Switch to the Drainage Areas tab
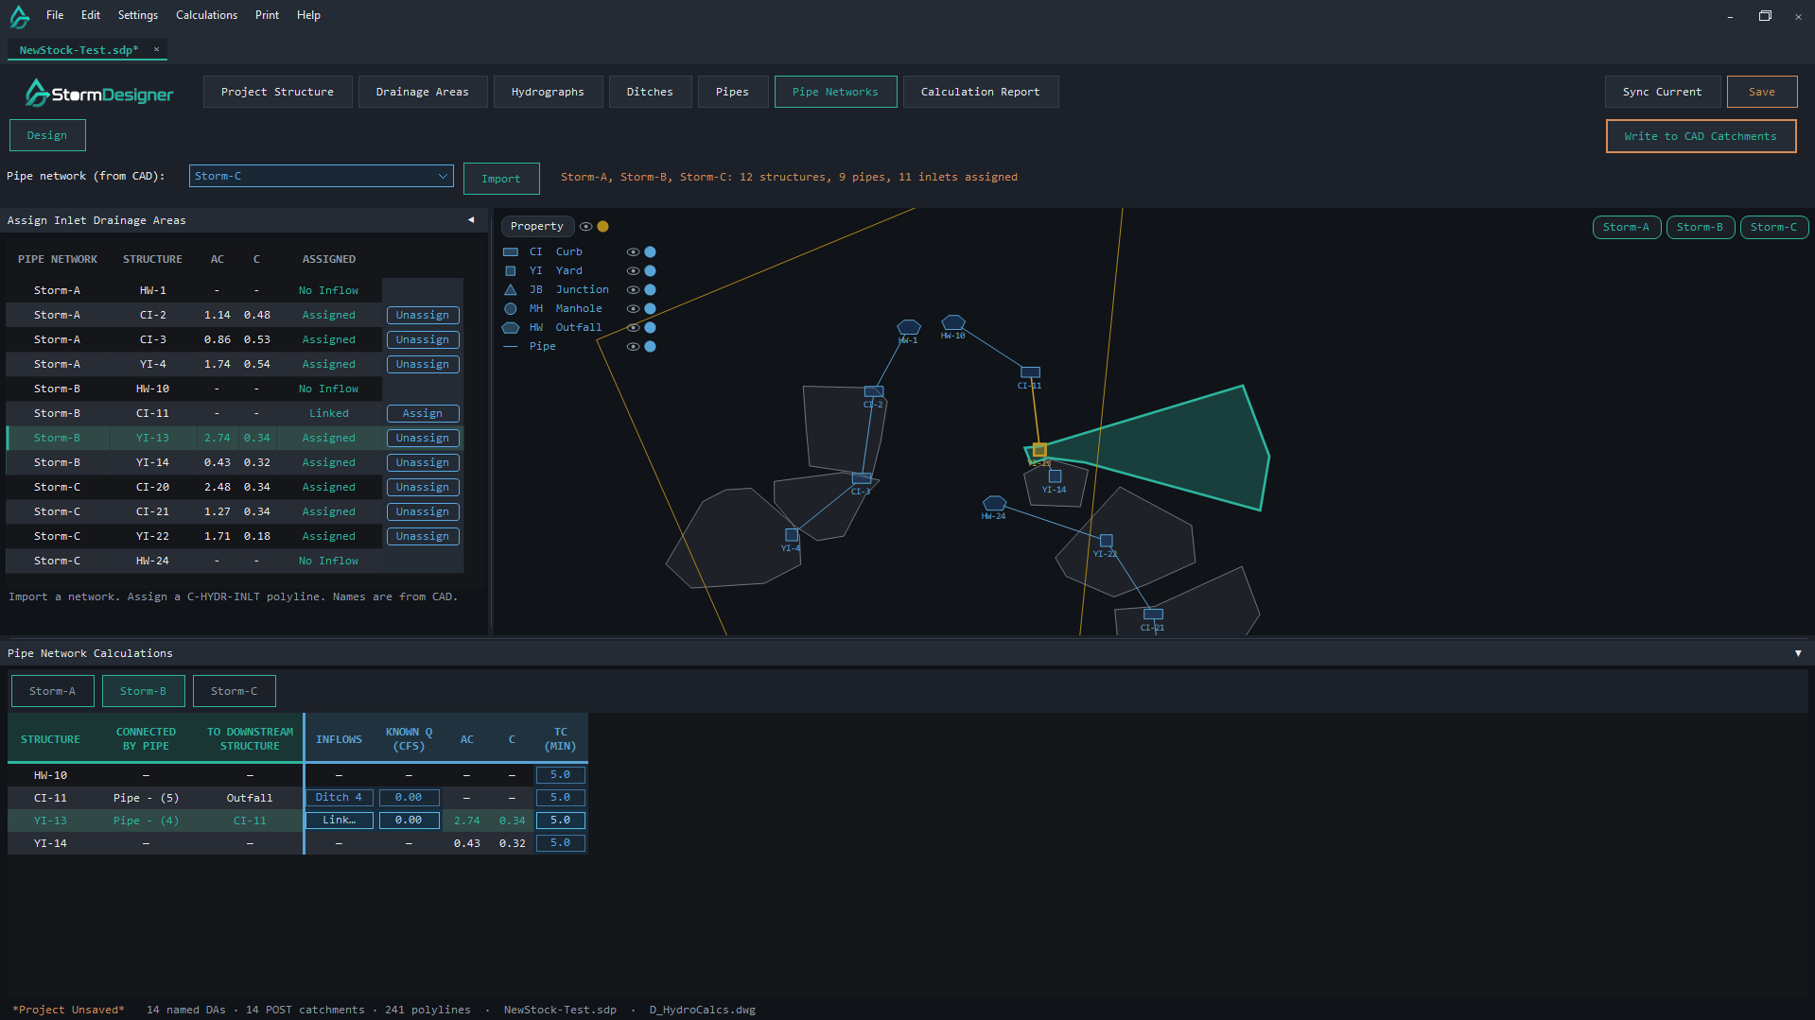 coord(423,92)
